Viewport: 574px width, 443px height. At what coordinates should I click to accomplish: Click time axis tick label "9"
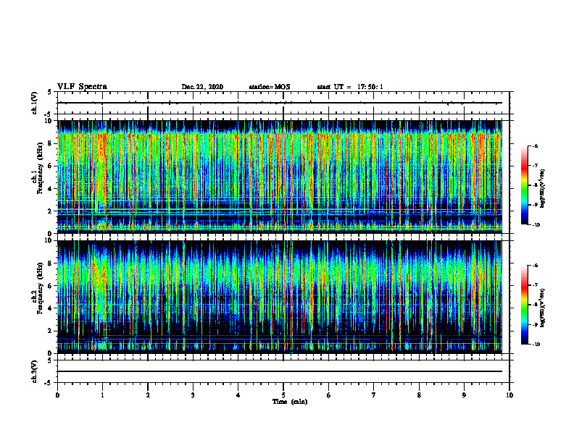464,395
